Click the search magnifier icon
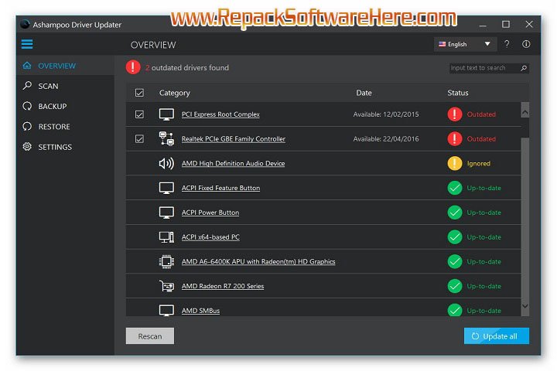This screenshot has width=557, height=371. (x=524, y=68)
